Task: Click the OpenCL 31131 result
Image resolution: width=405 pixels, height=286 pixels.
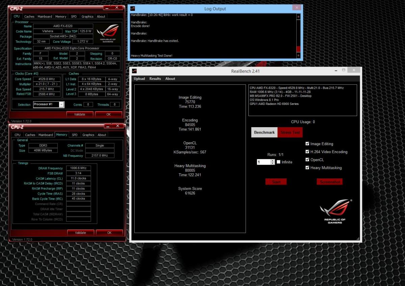Action: coord(190,147)
